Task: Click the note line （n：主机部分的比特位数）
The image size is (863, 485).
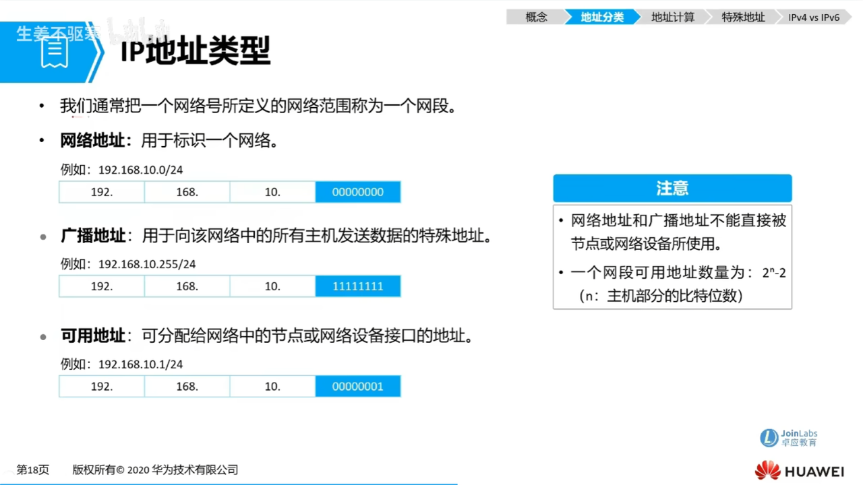Action: pos(661,296)
